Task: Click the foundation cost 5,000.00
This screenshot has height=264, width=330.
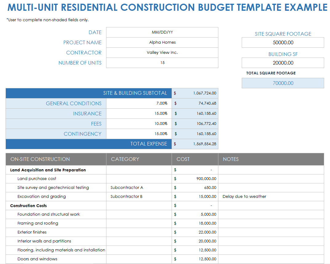Action: pyautogui.click(x=195, y=214)
